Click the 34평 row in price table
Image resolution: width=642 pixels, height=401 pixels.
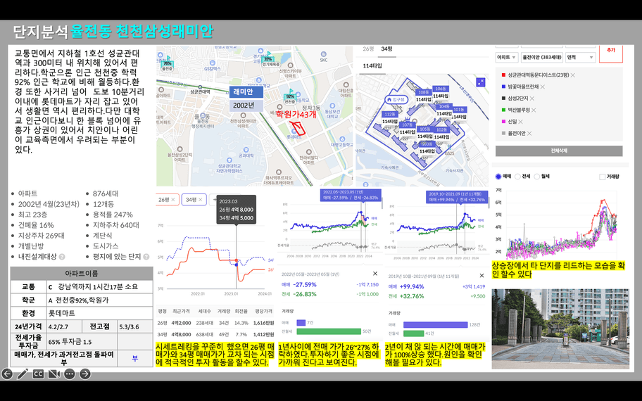pyautogui.click(x=215, y=334)
